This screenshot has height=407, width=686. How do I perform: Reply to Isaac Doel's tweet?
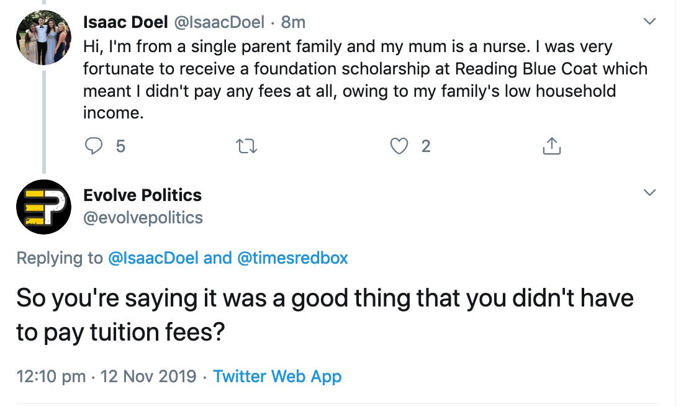point(93,146)
